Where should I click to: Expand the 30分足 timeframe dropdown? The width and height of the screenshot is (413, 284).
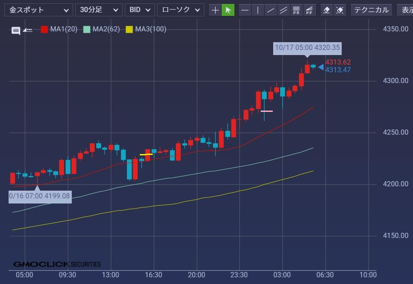point(99,10)
